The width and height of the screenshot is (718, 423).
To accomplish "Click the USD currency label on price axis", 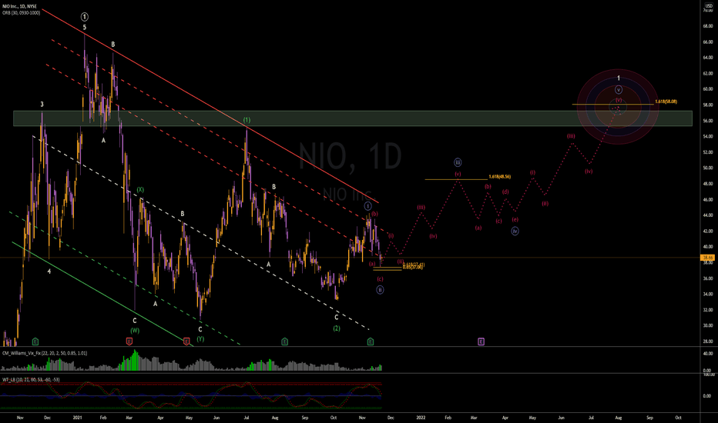I will 709,5.
